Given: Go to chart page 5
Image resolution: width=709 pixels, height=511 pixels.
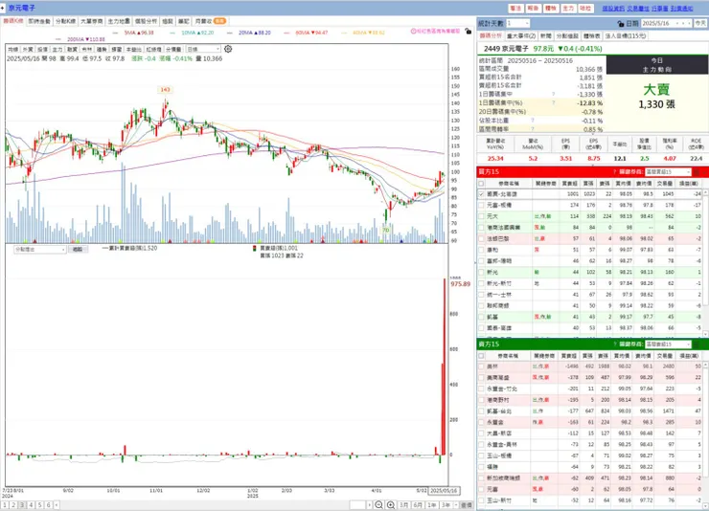Looking at the screenshot, I should point(40,505).
